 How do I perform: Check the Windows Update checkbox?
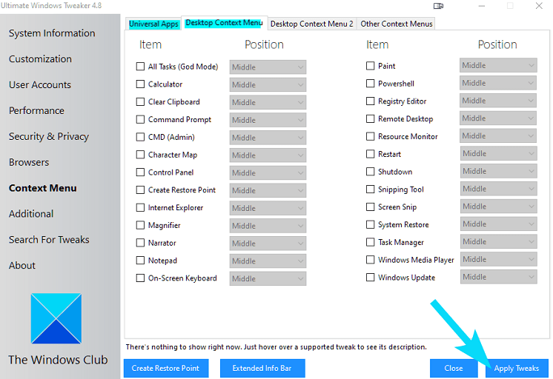[371, 277]
